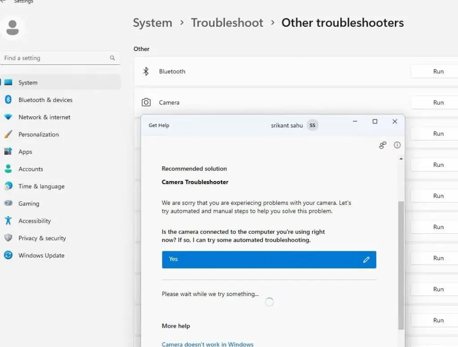Open contact support person icon in Get Help
The image size is (458, 347).
[x=382, y=145]
